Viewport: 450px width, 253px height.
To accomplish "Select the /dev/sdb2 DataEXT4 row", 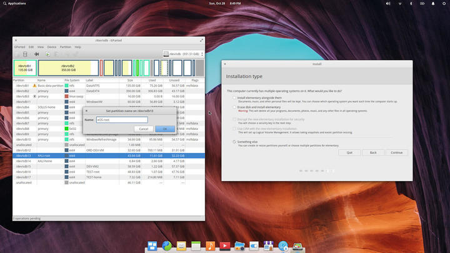I will [109, 91].
